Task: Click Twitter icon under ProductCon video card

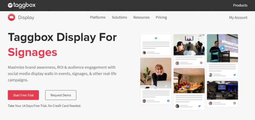Action: coord(234,75)
